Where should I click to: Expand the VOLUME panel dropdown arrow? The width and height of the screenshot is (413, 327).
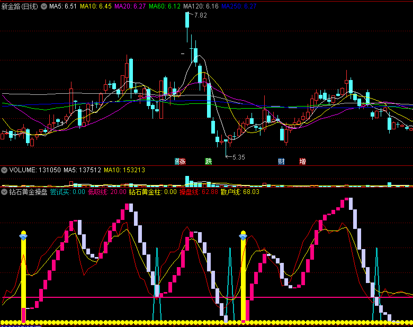point(4,170)
